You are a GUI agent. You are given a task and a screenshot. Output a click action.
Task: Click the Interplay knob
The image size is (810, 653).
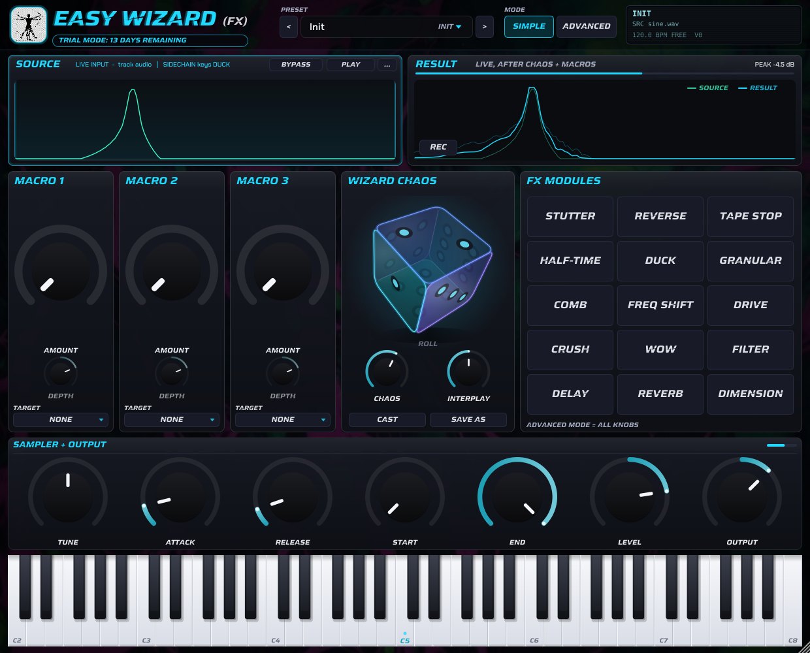[x=468, y=372]
